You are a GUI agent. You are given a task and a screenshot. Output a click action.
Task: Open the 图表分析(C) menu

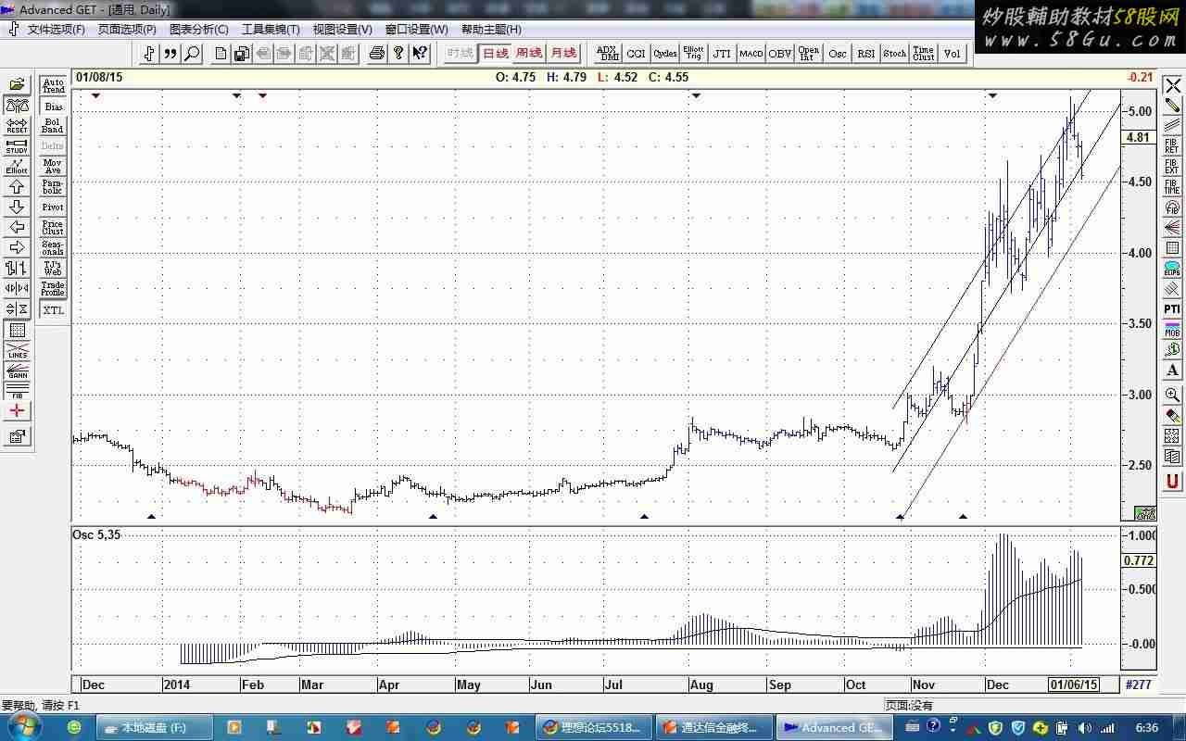(x=199, y=30)
